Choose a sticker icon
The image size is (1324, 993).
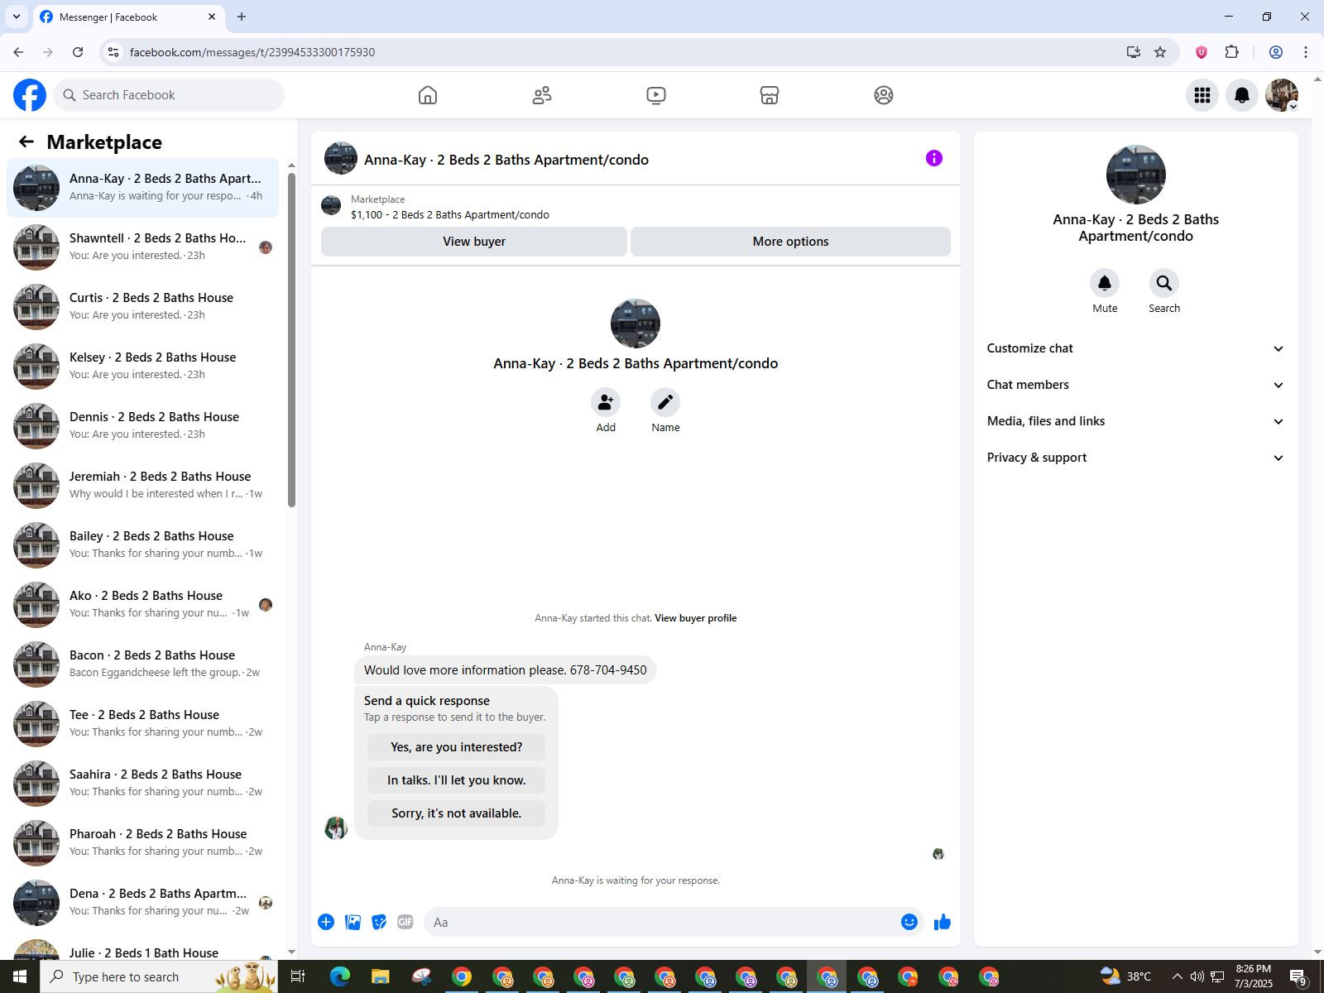379,922
